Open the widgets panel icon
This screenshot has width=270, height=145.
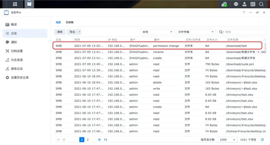coord(253,4)
